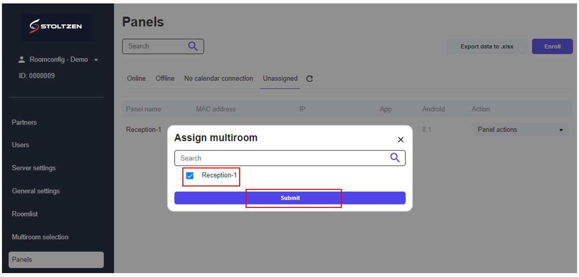Click the Enroll button
The height and width of the screenshot is (277, 579).
552,47
